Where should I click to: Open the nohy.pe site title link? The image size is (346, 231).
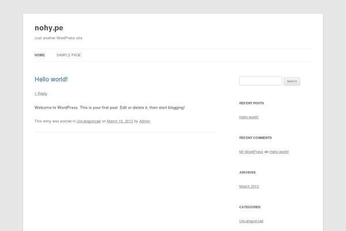coord(49,28)
